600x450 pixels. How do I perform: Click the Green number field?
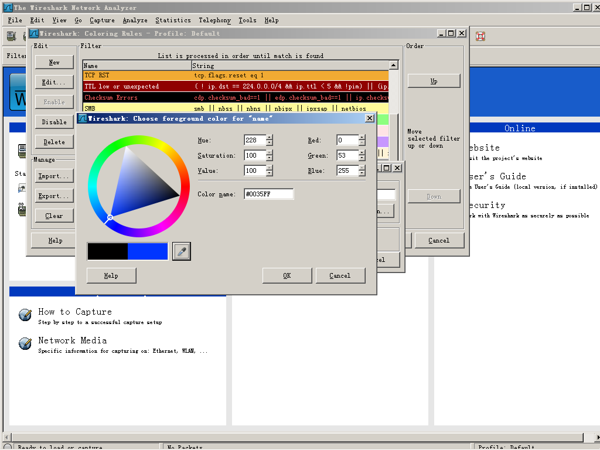(x=348, y=155)
